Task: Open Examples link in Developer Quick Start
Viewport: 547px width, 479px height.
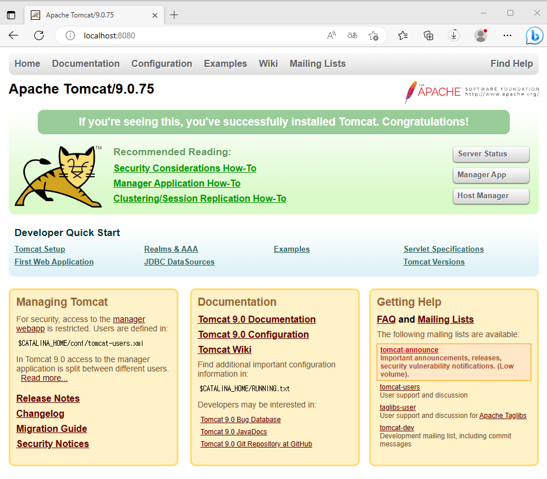Action: 292,249
